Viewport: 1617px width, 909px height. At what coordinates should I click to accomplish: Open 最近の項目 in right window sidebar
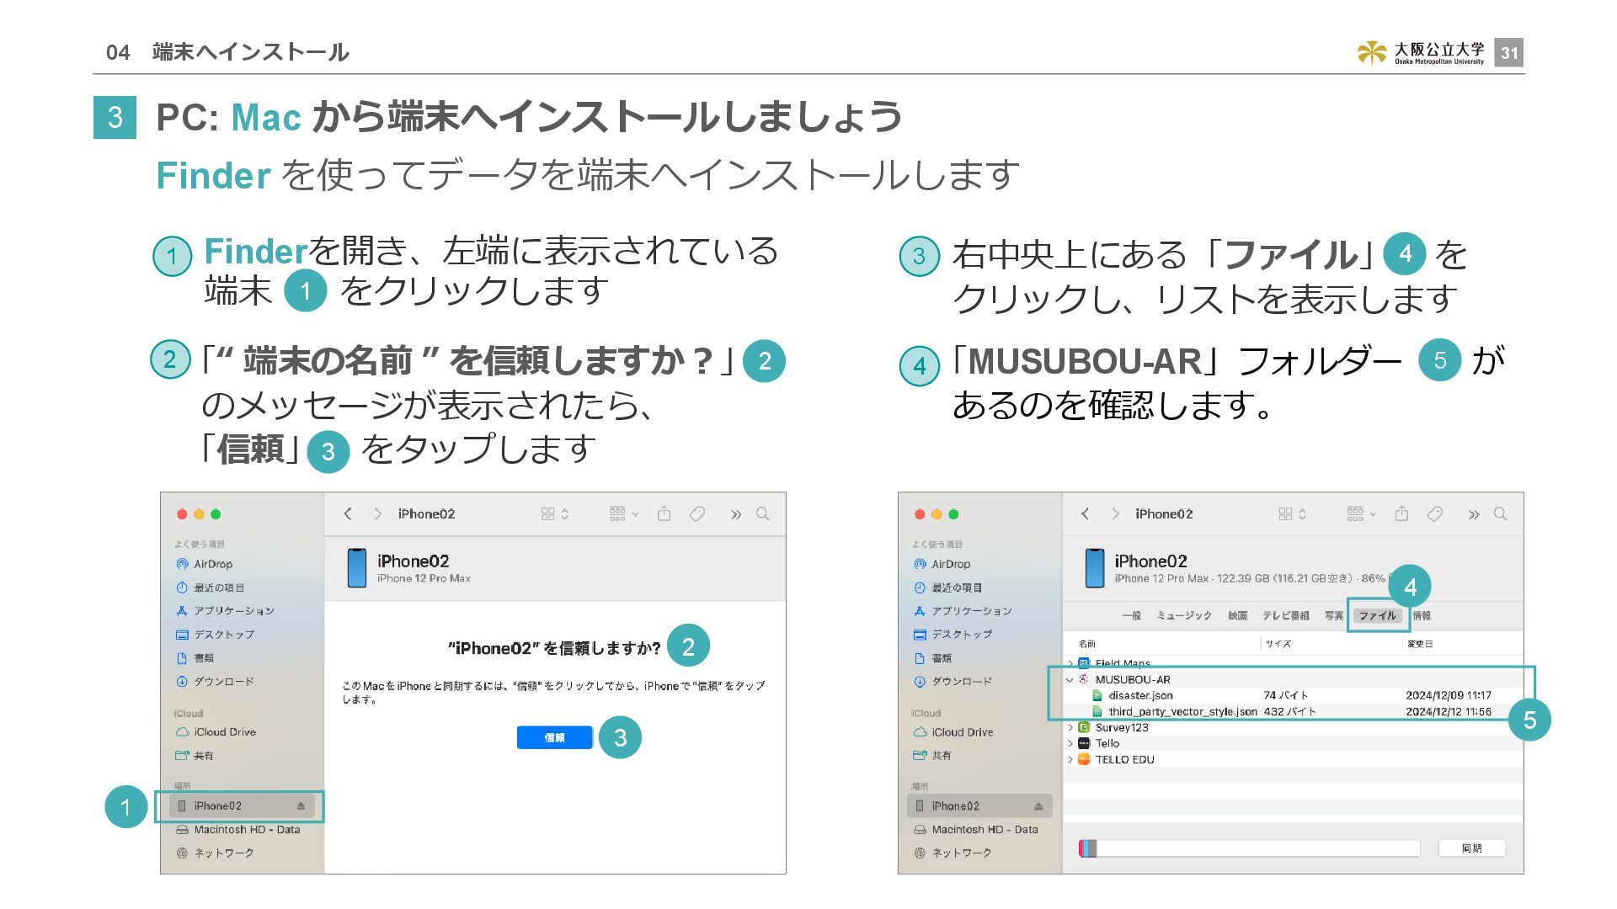(x=948, y=587)
